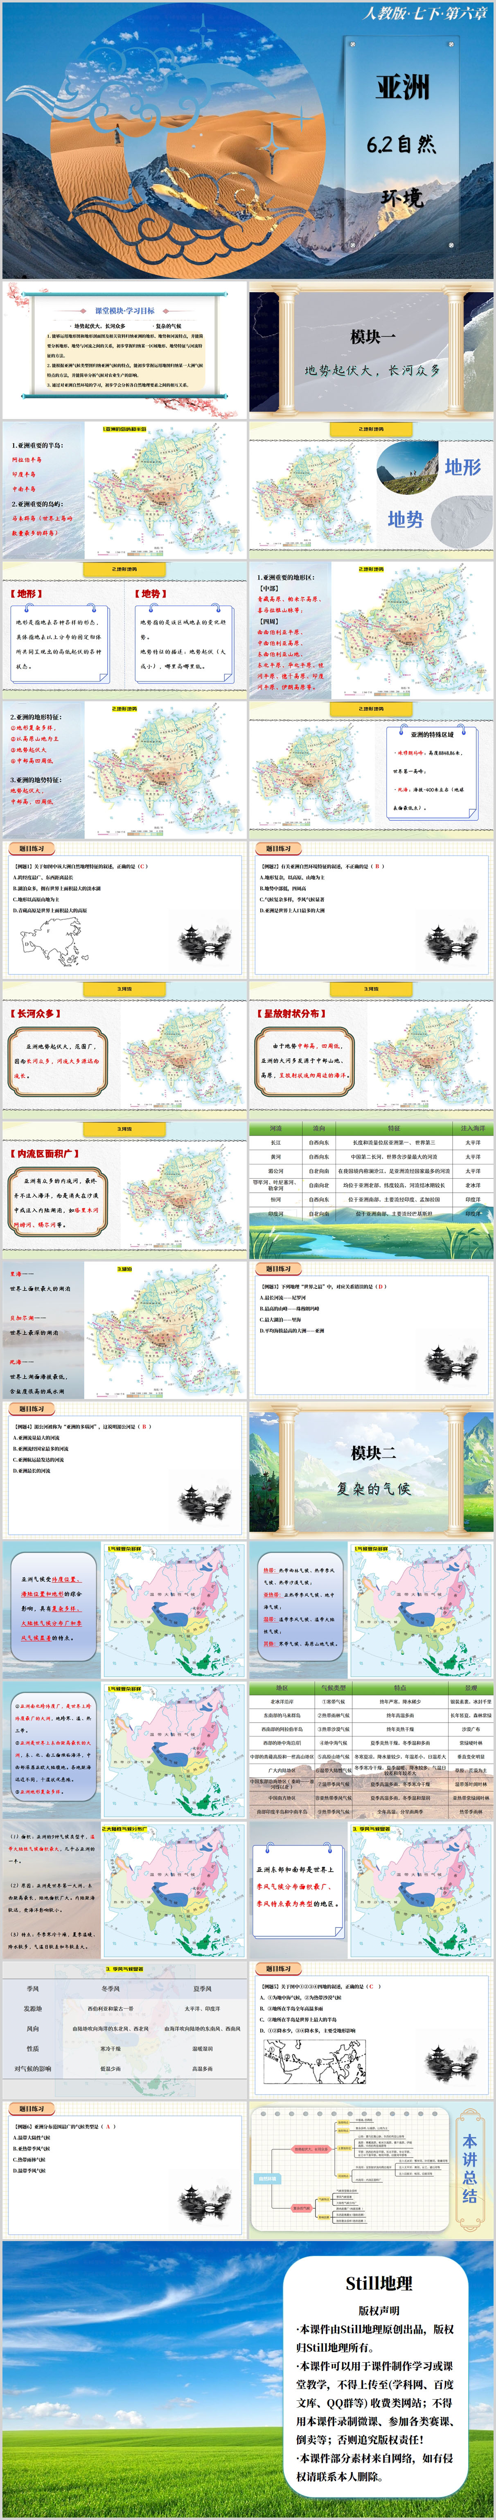Click the 夏季风 column header
This screenshot has height=2520, width=496.
pos(203,1989)
